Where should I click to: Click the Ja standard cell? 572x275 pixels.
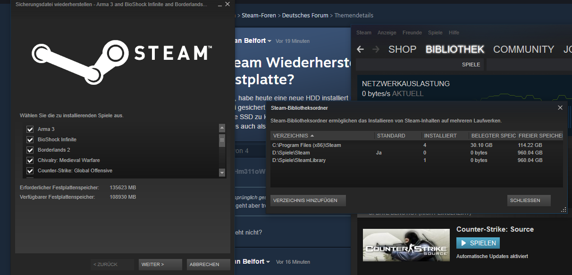pos(379,153)
